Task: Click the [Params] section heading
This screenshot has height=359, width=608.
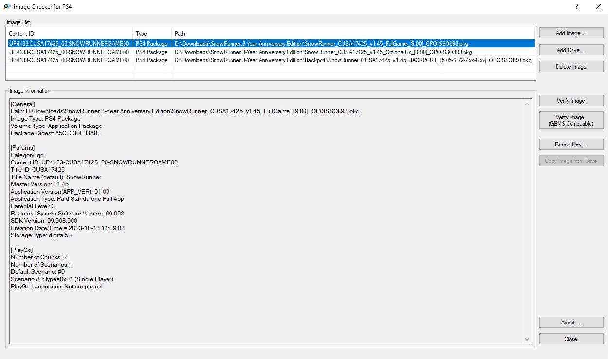Action: [22, 148]
